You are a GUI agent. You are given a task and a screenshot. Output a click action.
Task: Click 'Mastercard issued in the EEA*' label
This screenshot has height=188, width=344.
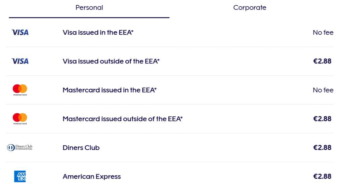[x=110, y=90]
